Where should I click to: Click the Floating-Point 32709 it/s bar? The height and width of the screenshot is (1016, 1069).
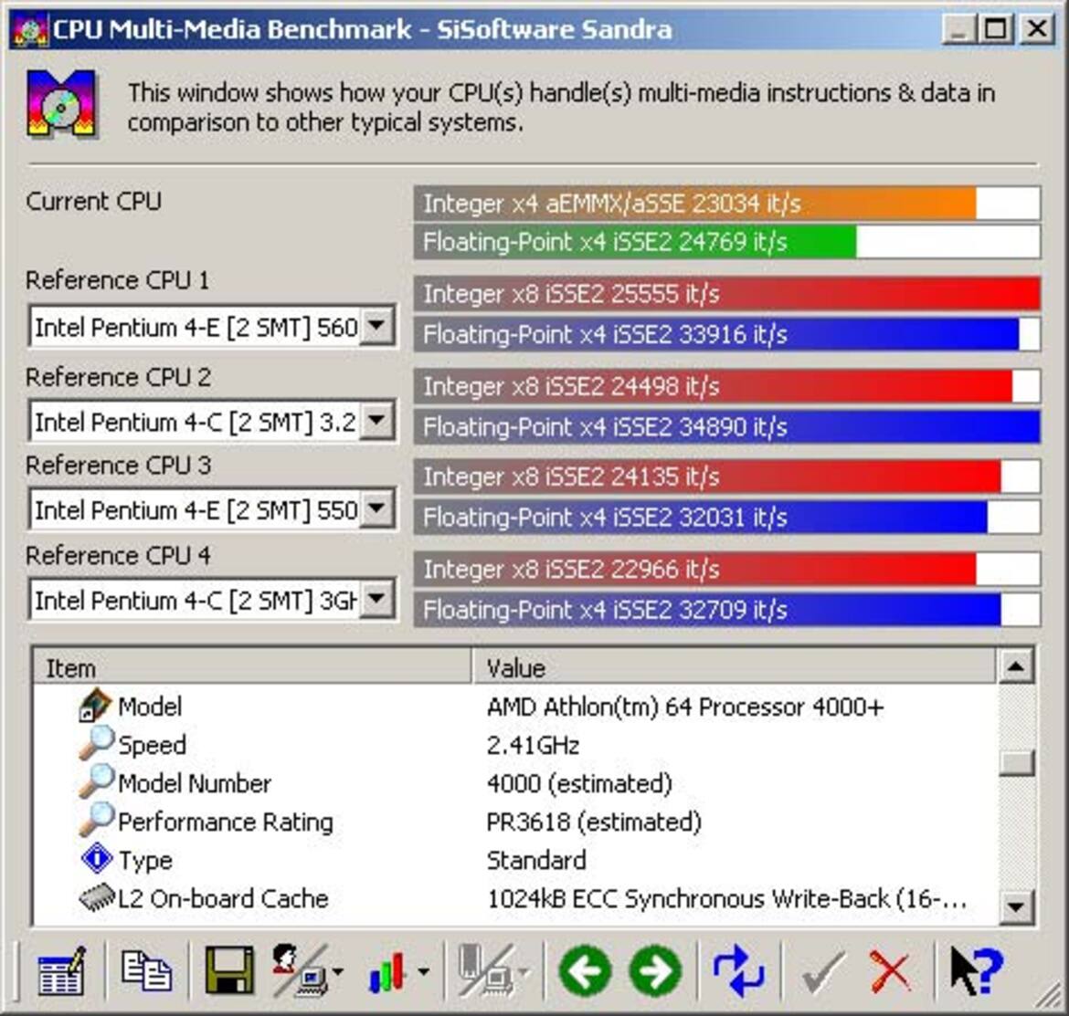pos(726,610)
